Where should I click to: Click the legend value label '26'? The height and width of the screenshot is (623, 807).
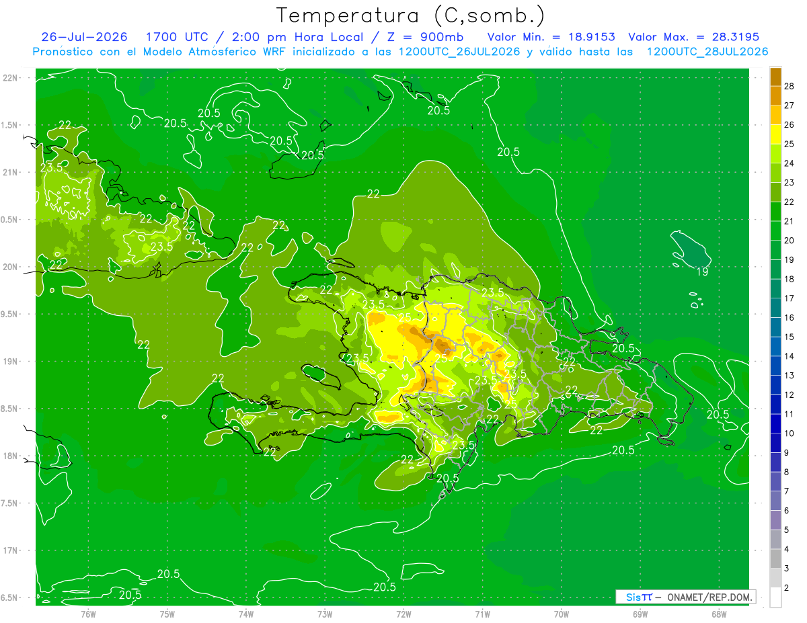[x=790, y=125]
